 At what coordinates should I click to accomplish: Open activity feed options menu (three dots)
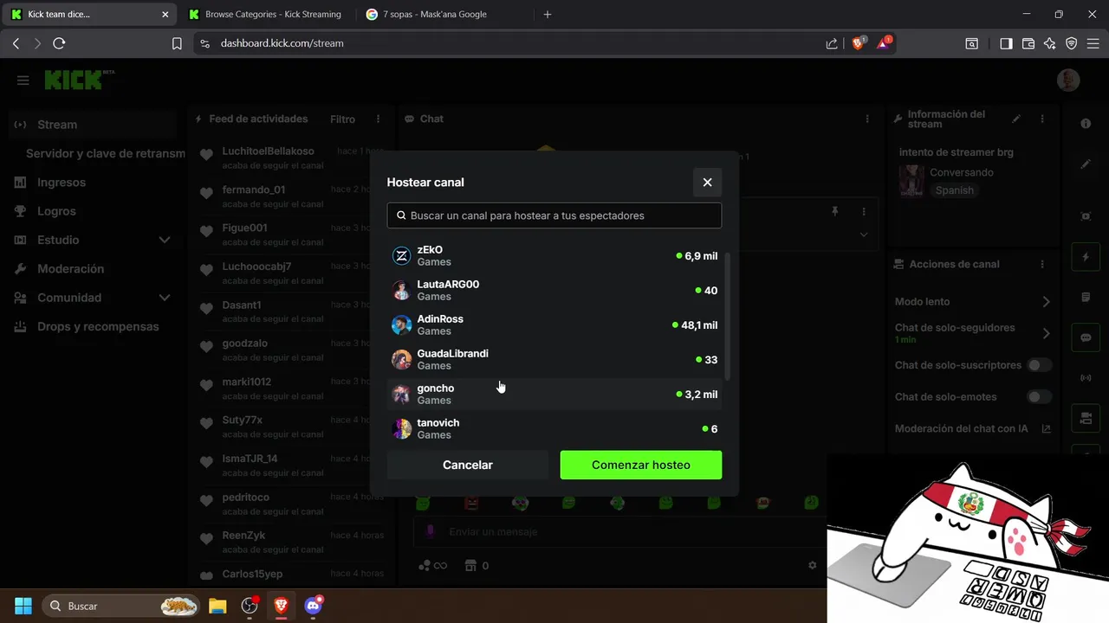[x=378, y=119]
